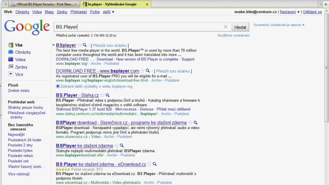329x185 pixels.
Task: Click Změnit místo link
Action: pos(19,91)
